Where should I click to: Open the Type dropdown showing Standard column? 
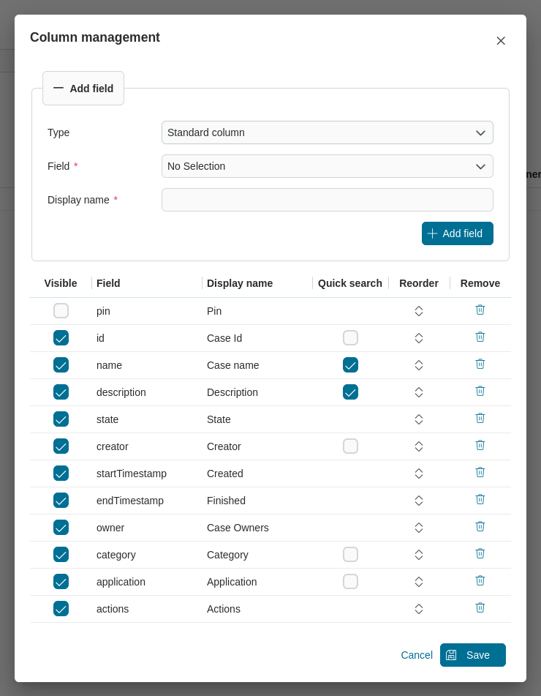(327, 132)
